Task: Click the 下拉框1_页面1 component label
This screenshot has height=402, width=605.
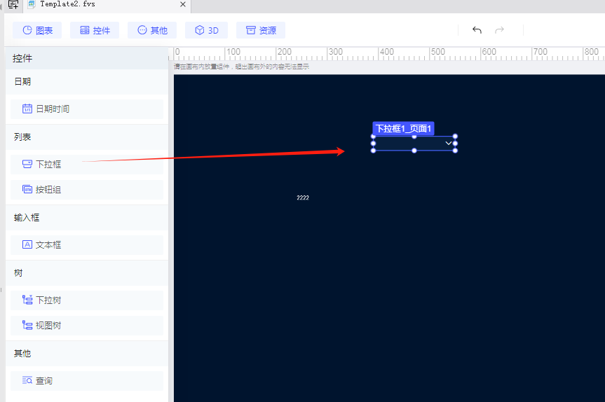Action: [x=403, y=129]
